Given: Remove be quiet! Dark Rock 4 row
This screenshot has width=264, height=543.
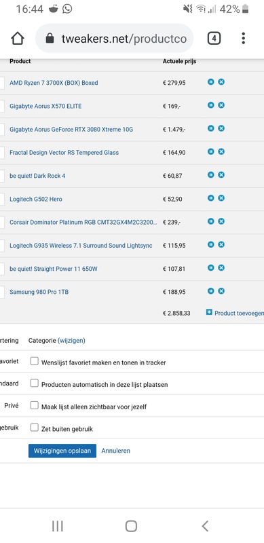Looking at the screenshot, I should 221,174.
